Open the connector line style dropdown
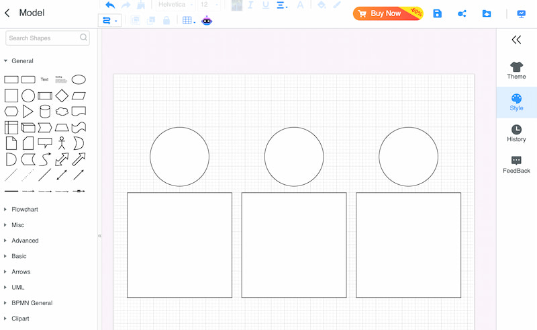Viewport: 537px width, 330px height. 109,21
